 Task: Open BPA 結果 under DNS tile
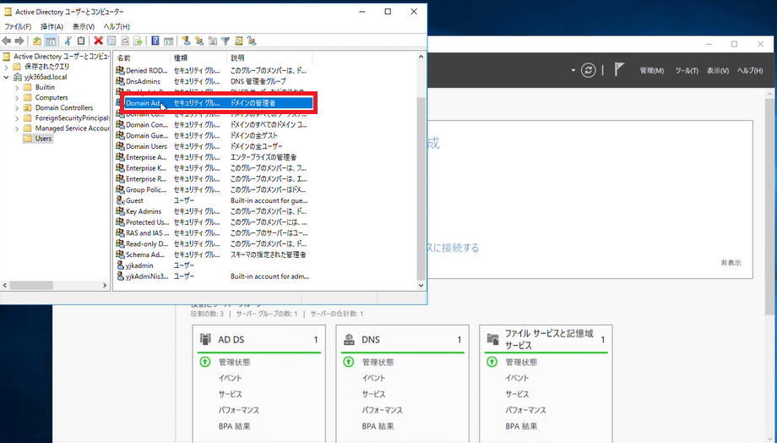(378, 426)
